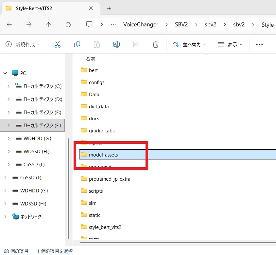Click the Delete trash can icon
This screenshot has width=276, height=255.
click(156, 44)
